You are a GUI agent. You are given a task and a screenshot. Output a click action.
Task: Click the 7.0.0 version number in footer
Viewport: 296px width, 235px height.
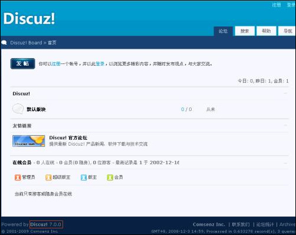point(55,224)
